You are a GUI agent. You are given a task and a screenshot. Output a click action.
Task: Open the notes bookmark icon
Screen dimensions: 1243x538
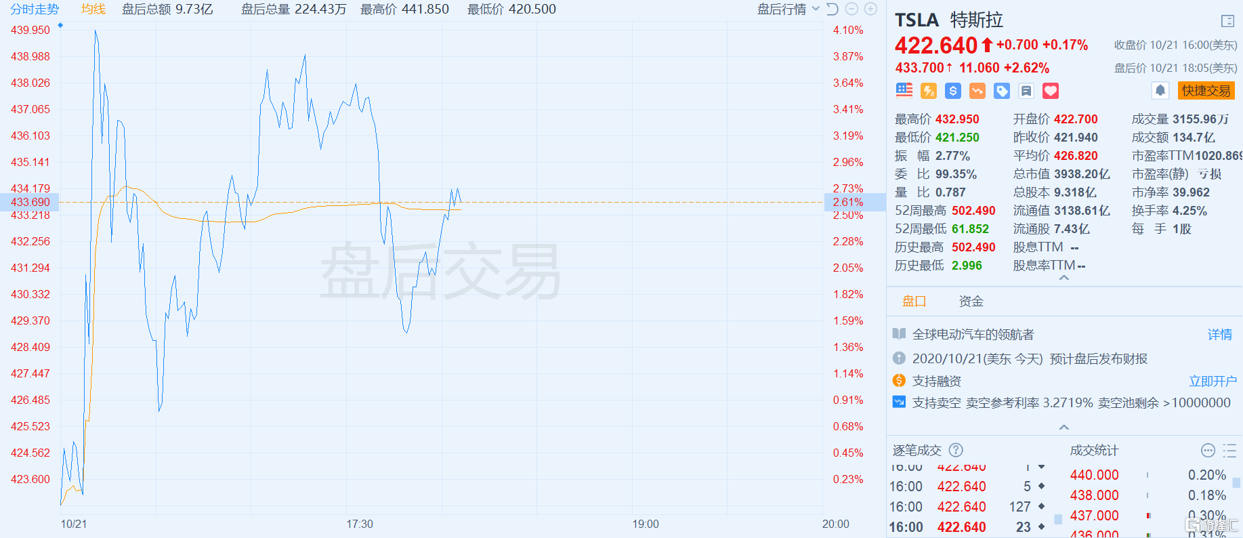[1026, 91]
